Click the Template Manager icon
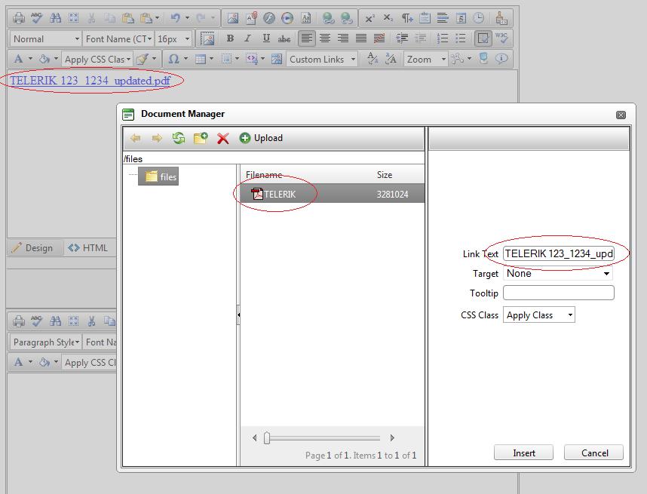The width and height of the screenshot is (647, 494). 305,18
